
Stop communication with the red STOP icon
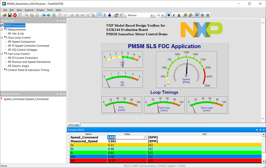[15, 15]
